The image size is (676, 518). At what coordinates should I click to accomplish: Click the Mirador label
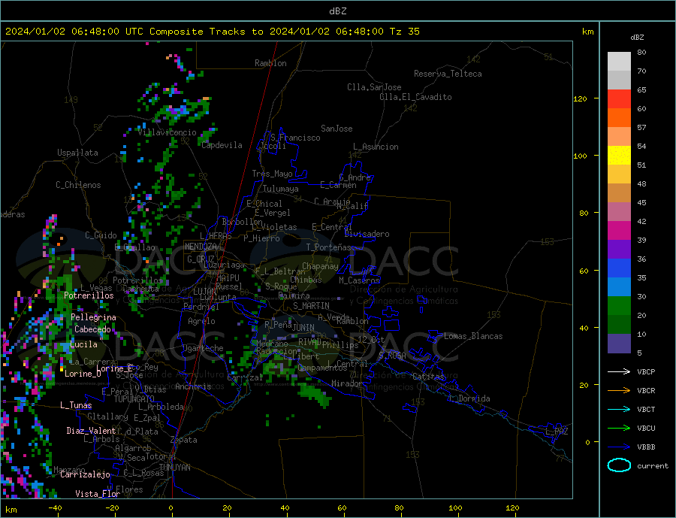coord(346,383)
